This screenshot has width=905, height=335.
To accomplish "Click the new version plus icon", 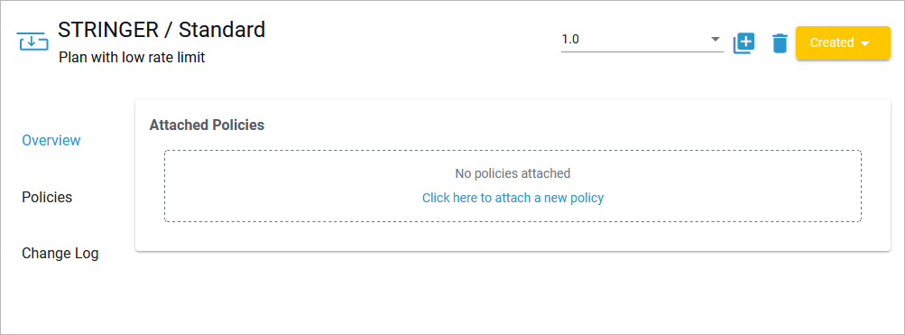I will 744,43.
